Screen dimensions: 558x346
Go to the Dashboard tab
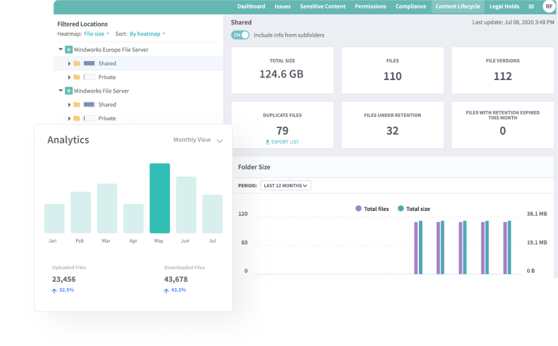pos(251,7)
